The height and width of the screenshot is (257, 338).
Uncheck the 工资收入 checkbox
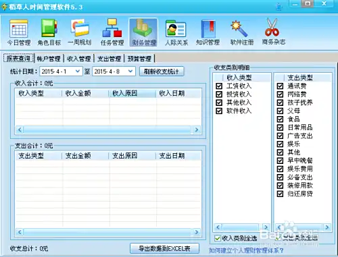pyautogui.click(x=219, y=86)
